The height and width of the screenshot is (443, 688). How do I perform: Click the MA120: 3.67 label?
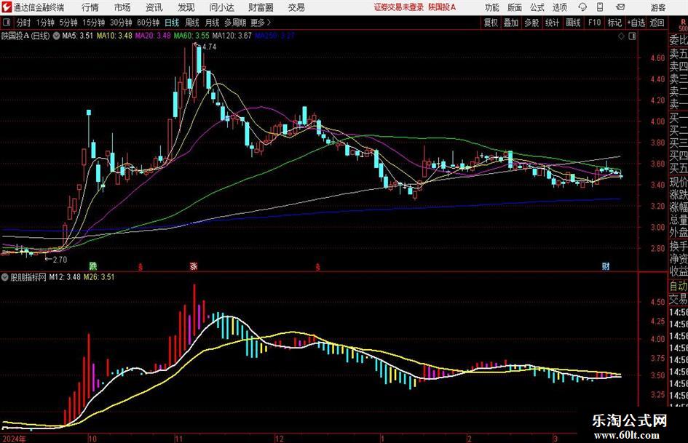pos(232,36)
